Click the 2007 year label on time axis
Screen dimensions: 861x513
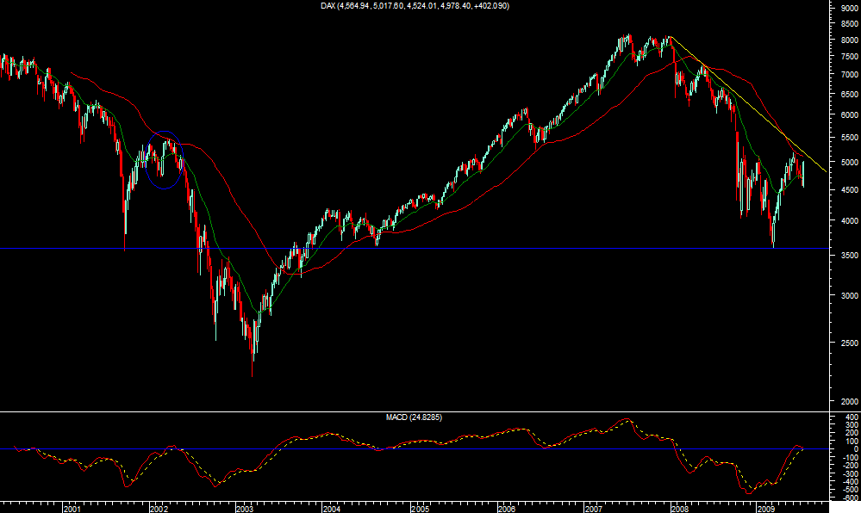pyautogui.click(x=594, y=509)
